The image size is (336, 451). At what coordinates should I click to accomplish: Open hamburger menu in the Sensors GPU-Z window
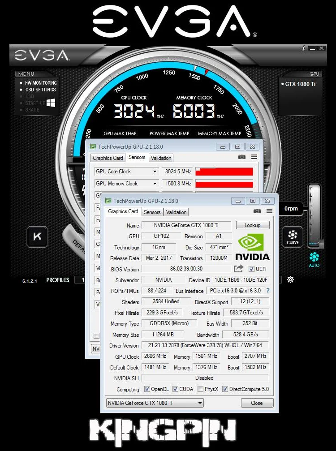254,157
